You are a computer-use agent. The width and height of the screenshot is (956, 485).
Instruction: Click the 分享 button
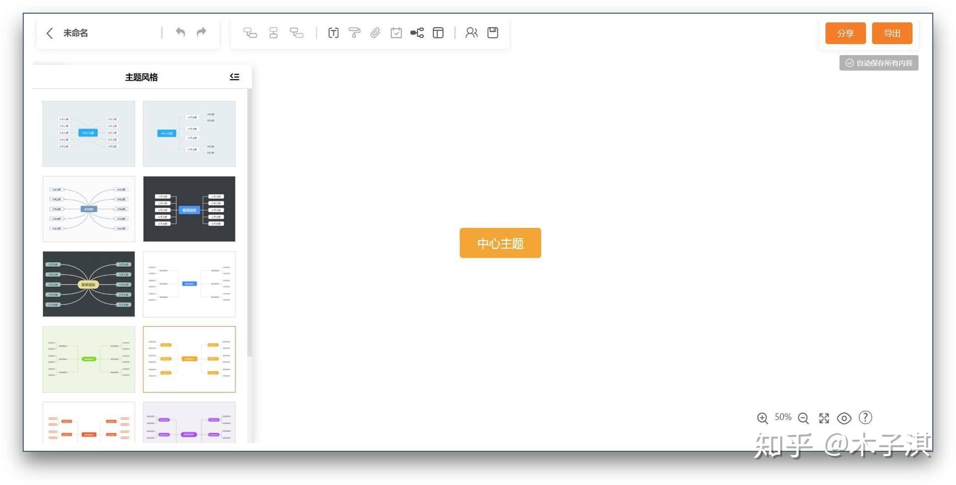(x=845, y=33)
